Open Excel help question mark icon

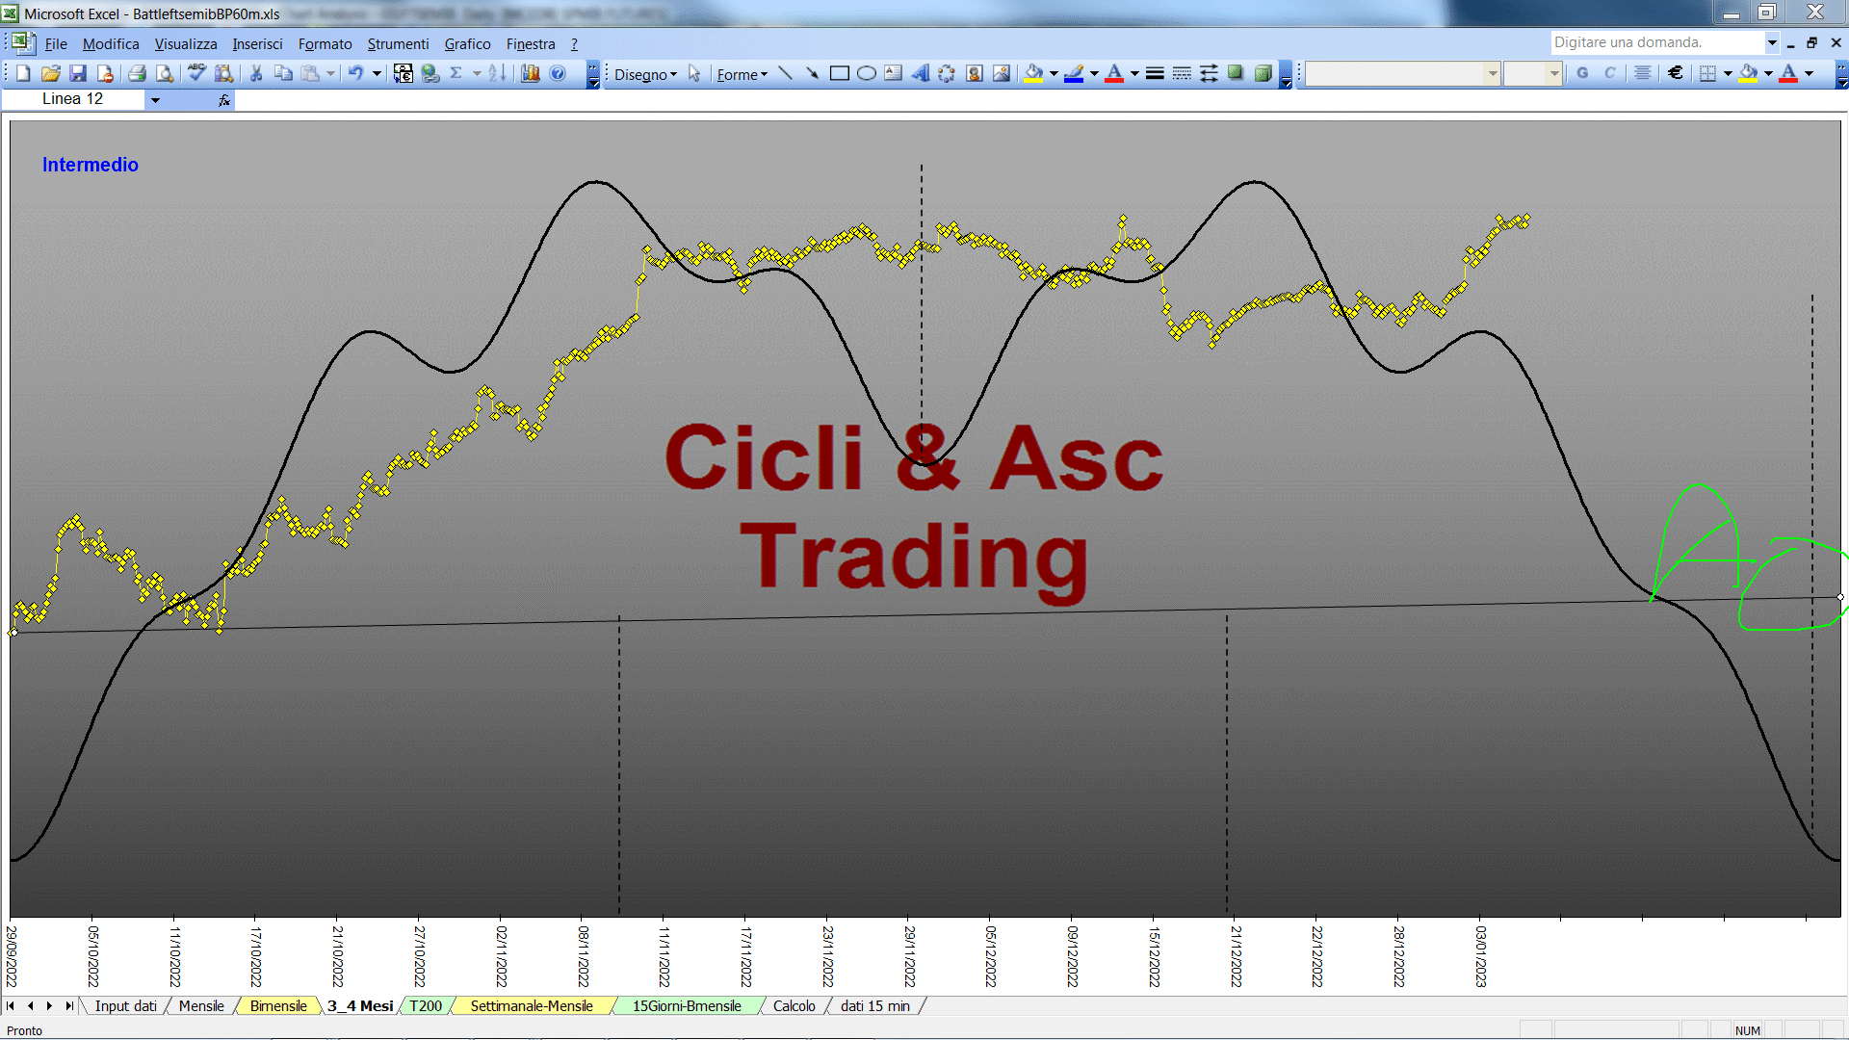click(x=558, y=73)
